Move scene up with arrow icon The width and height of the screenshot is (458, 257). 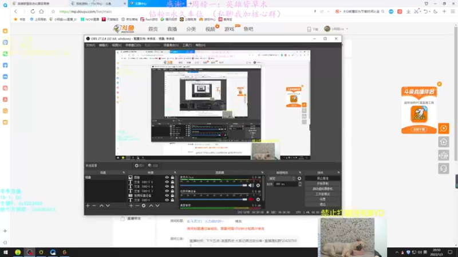tap(101, 206)
